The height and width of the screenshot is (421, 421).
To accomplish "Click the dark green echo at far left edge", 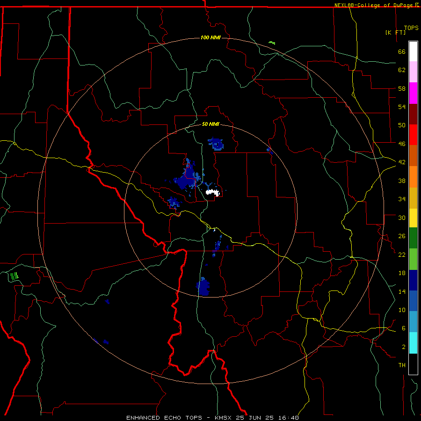I will [14, 276].
